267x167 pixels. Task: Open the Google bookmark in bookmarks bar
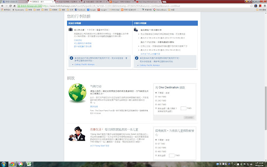pyautogui.click(x=91, y=10)
